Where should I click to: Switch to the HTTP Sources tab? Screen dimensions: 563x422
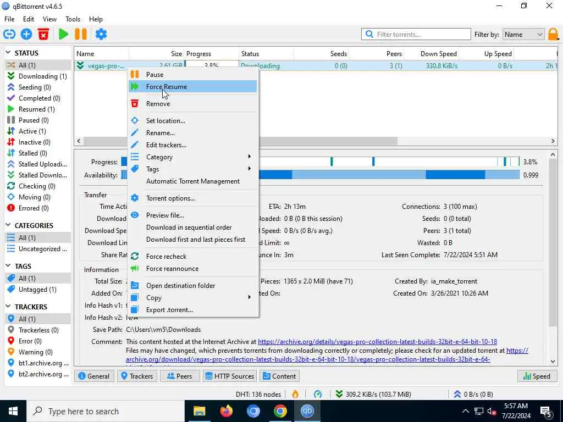click(x=229, y=376)
